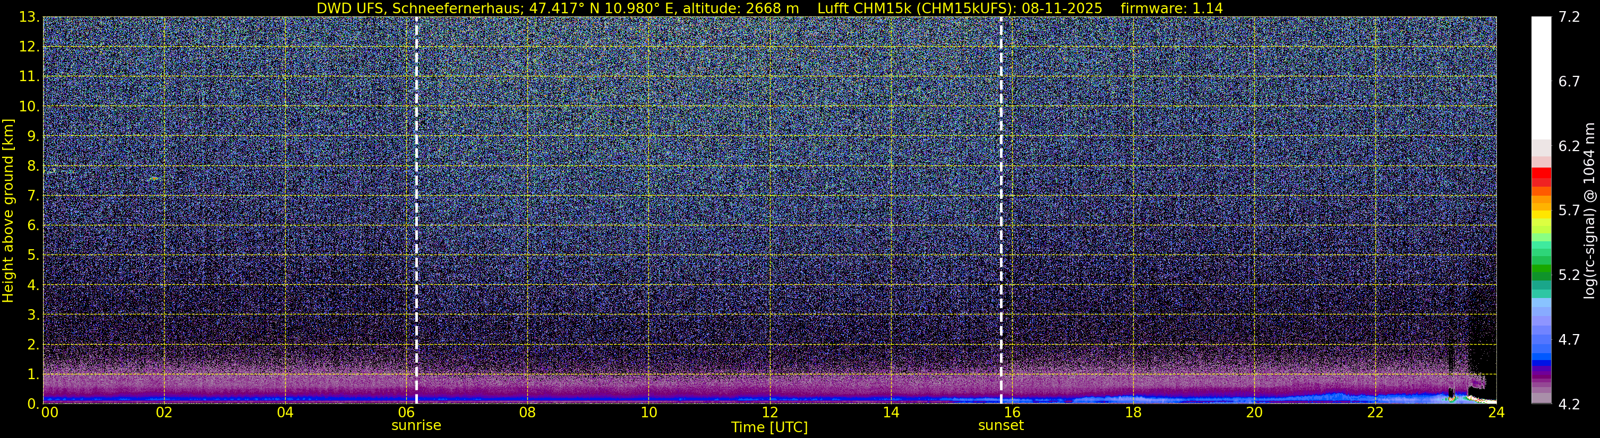Click time axis tick label 16
Image resolution: width=1600 pixels, height=438 pixels.
[x=1012, y=413]
